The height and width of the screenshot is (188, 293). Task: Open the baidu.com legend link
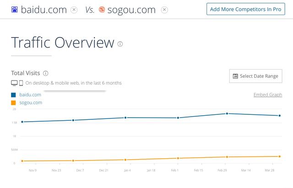30,95
